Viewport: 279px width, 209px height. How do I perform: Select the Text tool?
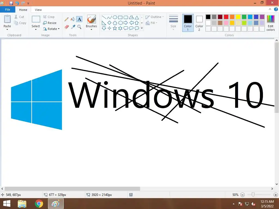click(79, 19)
